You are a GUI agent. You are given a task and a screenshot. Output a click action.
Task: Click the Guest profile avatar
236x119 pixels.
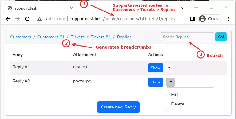[202, 19]
